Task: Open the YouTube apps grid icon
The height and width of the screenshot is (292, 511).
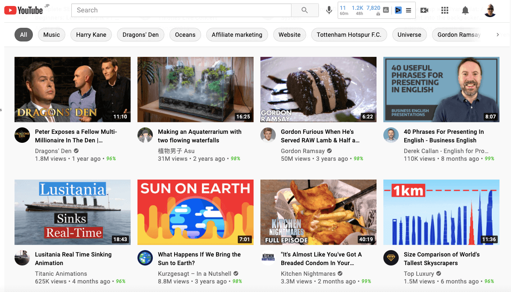Action: (x=445, y=10)
